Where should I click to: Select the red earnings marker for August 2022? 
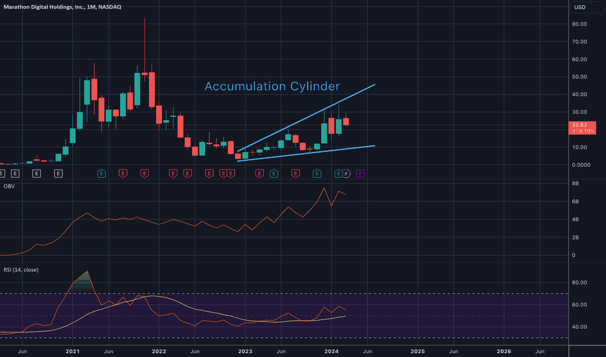[x=209, y=174]
